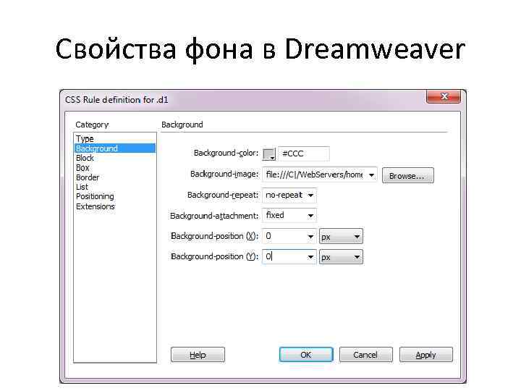
Task: Click the #CCC color value field
Action: click(x=304, y=154)
